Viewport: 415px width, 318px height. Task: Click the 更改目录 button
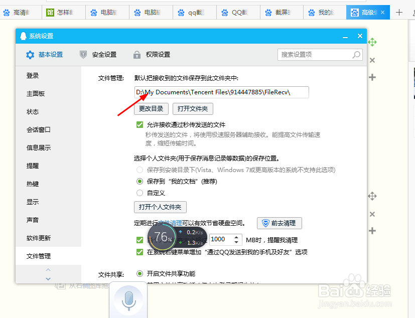coord(151,109)
